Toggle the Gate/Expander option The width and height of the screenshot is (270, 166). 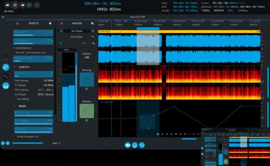pos(22,48)
